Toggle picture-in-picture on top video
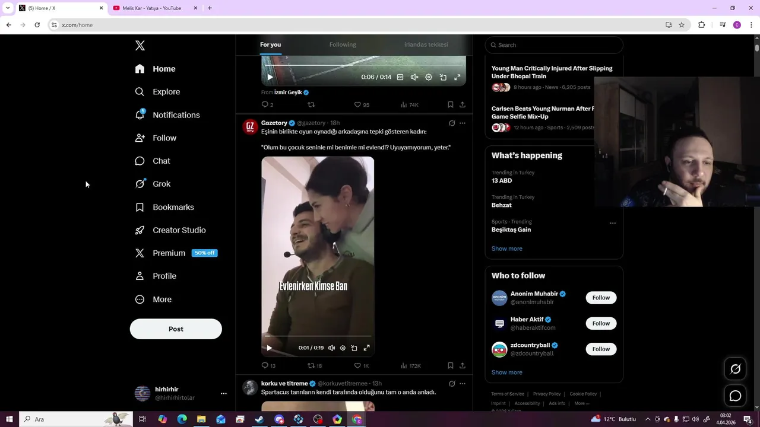 443,77
